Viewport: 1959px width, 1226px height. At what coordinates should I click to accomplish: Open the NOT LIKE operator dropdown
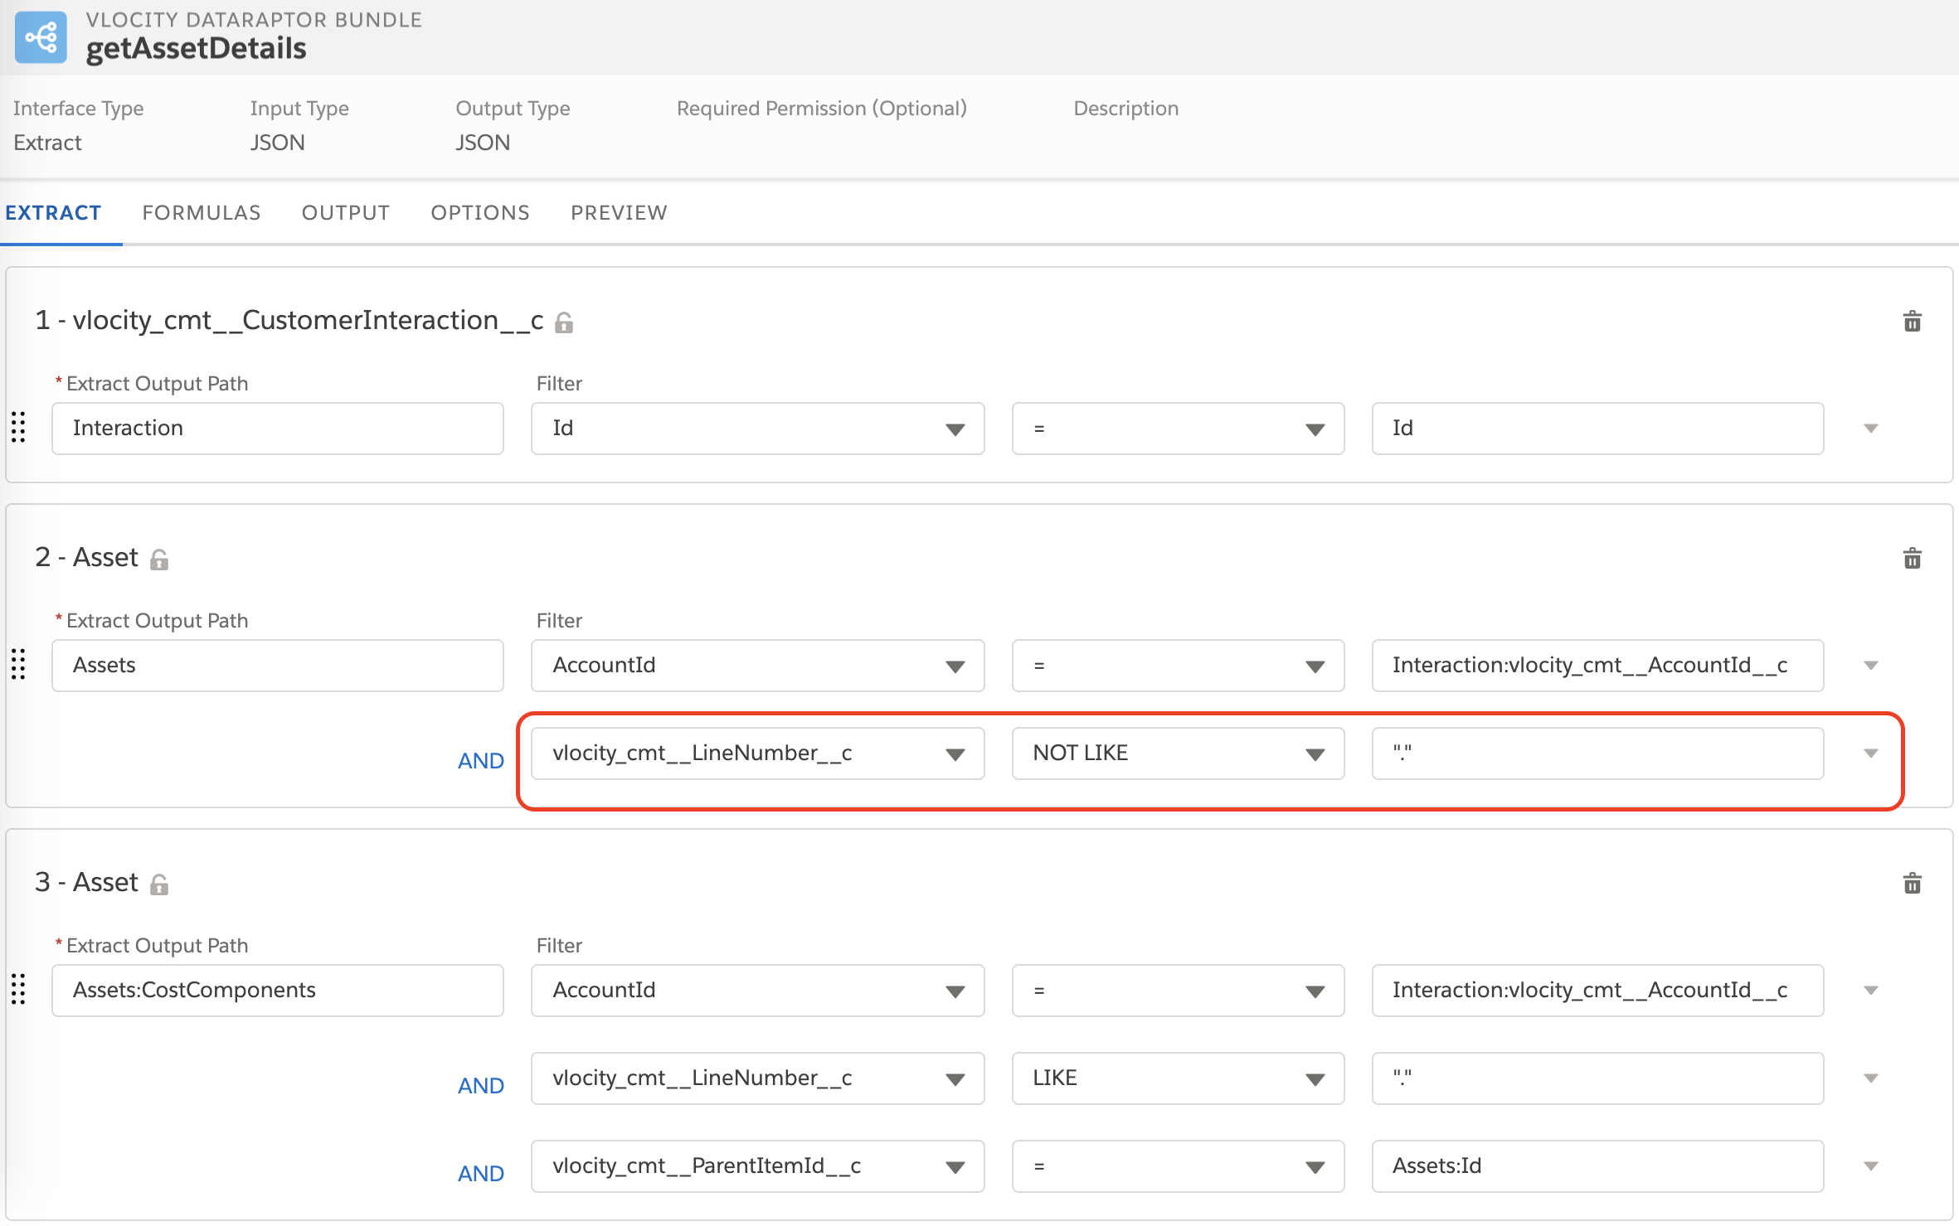pos(1178,754)
